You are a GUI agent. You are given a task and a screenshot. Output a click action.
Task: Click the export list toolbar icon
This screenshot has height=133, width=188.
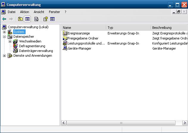[37, 19]
